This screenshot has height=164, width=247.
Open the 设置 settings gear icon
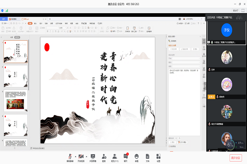click(x=158, y=156)
